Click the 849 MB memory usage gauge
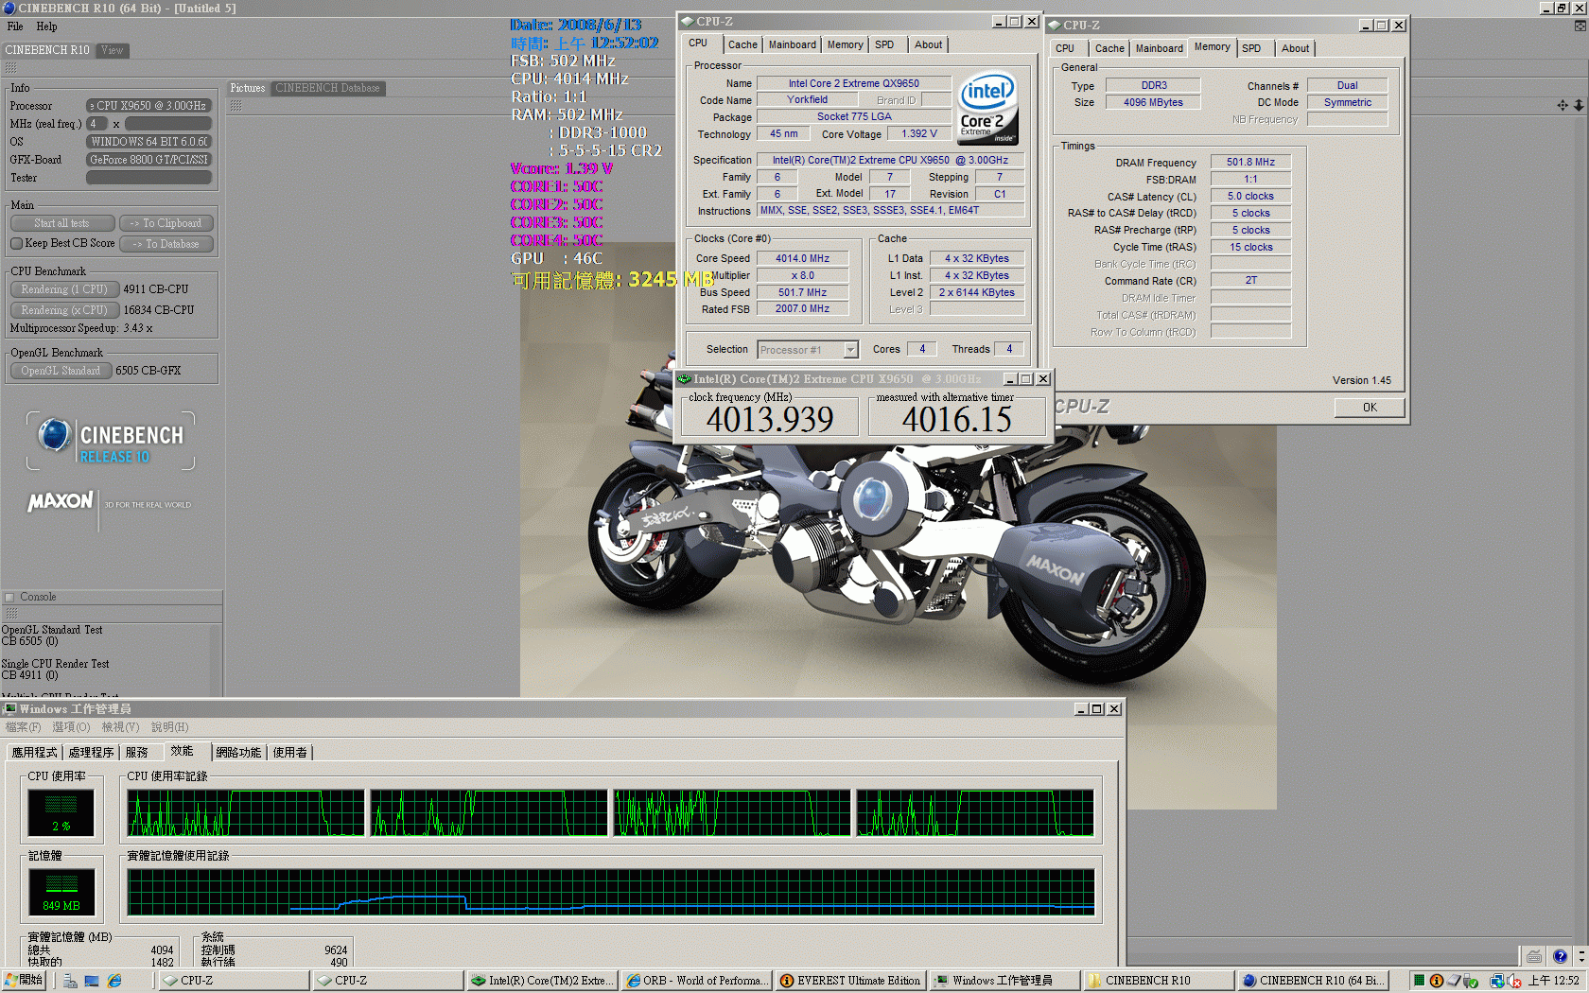 (61, 892)
